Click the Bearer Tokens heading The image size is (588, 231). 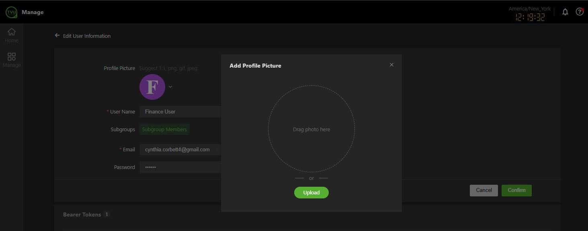pos(82,214)
